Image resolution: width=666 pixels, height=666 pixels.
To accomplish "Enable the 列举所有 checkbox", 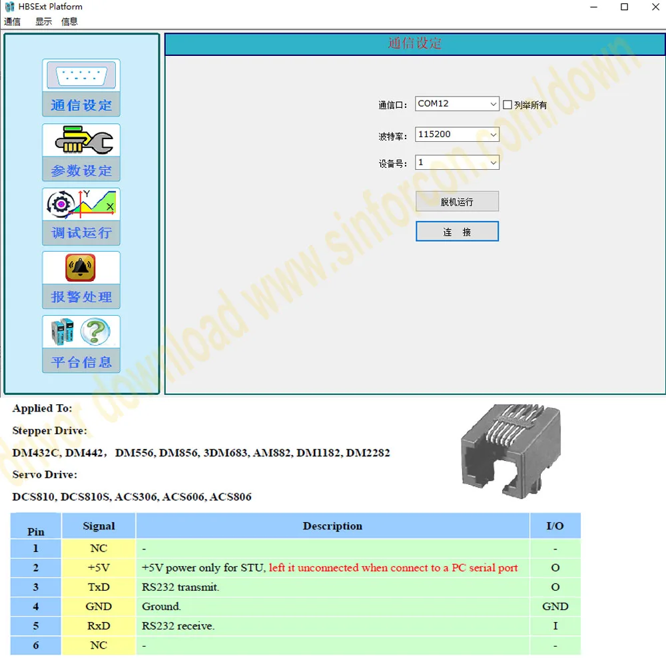I will click(x=507, y=105).
